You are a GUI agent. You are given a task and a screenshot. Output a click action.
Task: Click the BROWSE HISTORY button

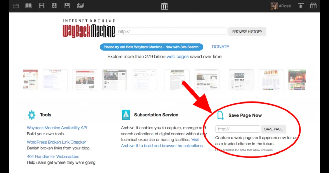247,32
